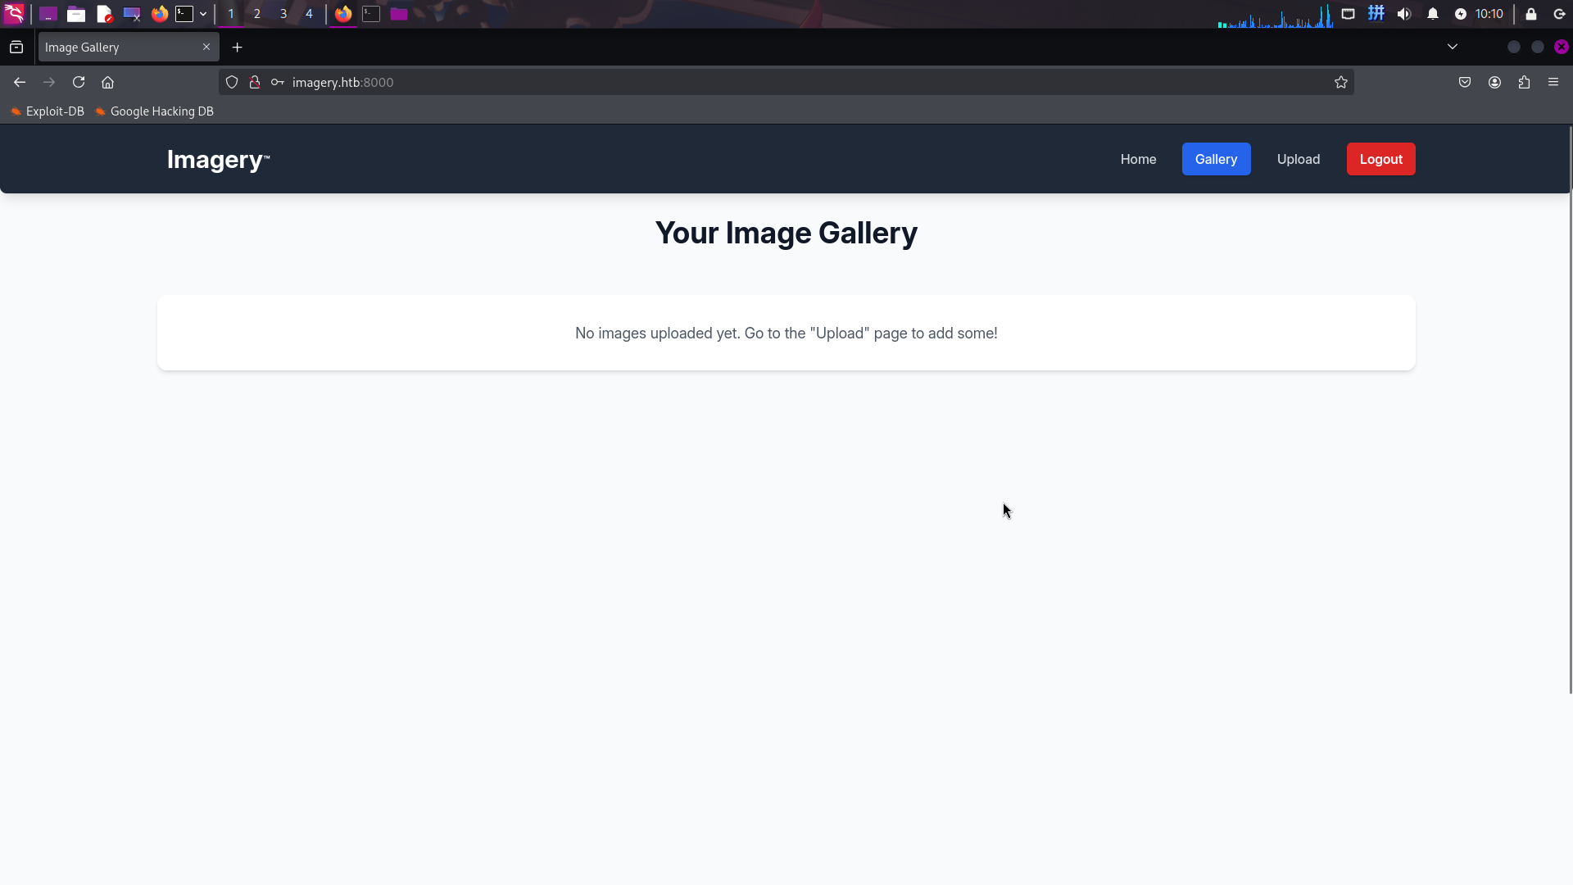This screenshot has height=885, width=1573.
Task: Open a new tab with plus button
Action: 238,48
